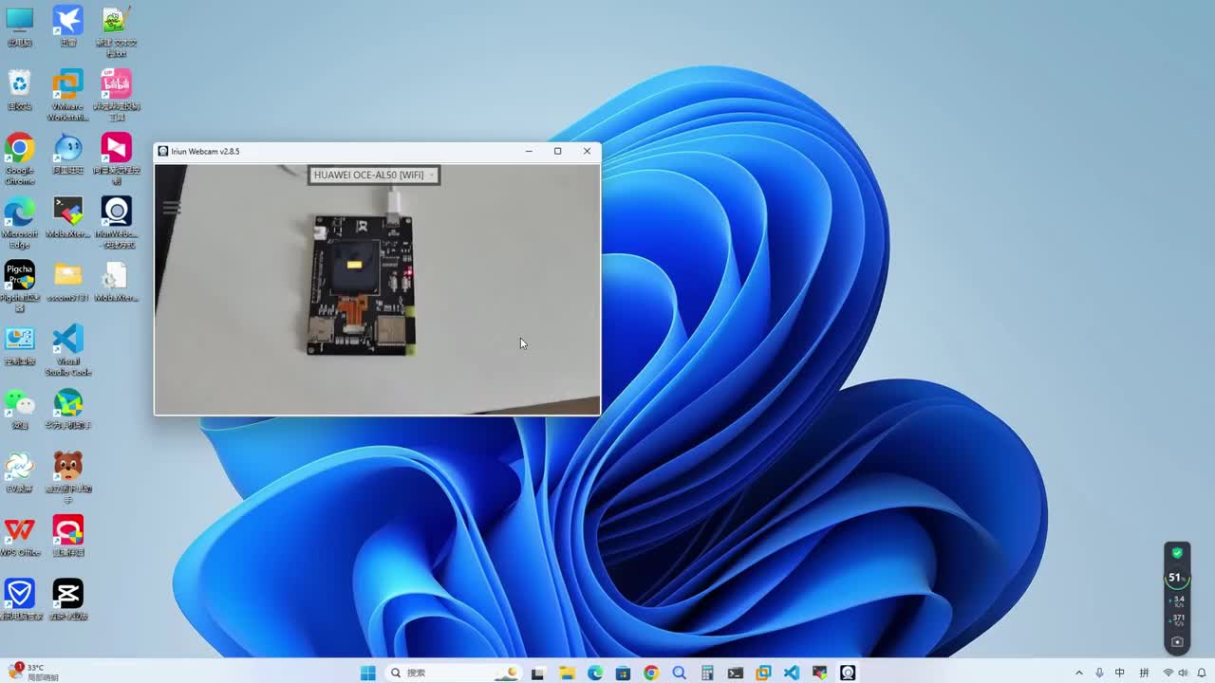
Task: Open the network and volume tray icons
Action: pyautogui.click(x=1176, y=673)
